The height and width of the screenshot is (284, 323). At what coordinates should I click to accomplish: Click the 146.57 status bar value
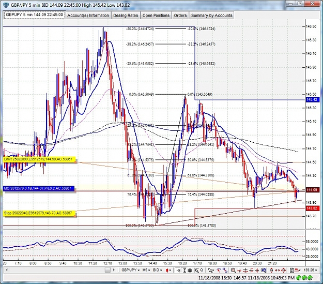[x=240, y=278]
